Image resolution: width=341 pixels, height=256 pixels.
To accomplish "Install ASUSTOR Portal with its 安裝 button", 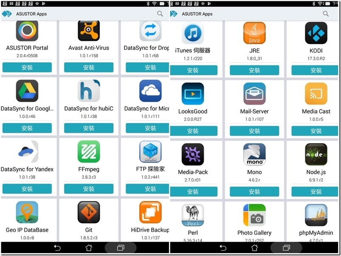I will (x=27, y=67).
